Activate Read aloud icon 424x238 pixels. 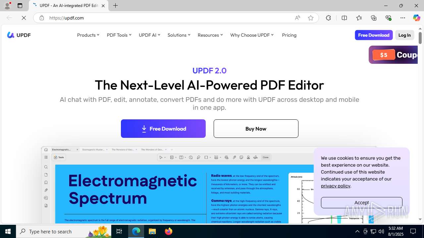point(297,18)
